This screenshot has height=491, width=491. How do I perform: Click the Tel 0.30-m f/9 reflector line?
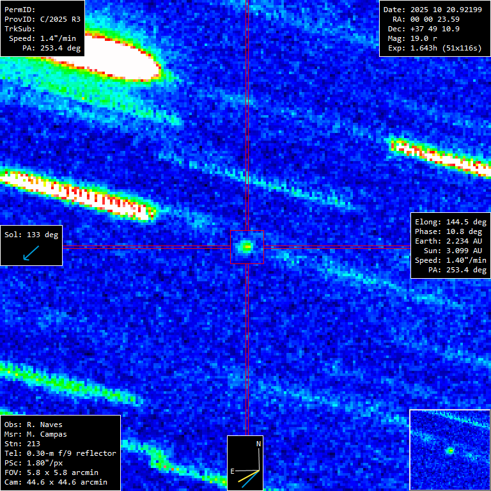pos(60,453)
